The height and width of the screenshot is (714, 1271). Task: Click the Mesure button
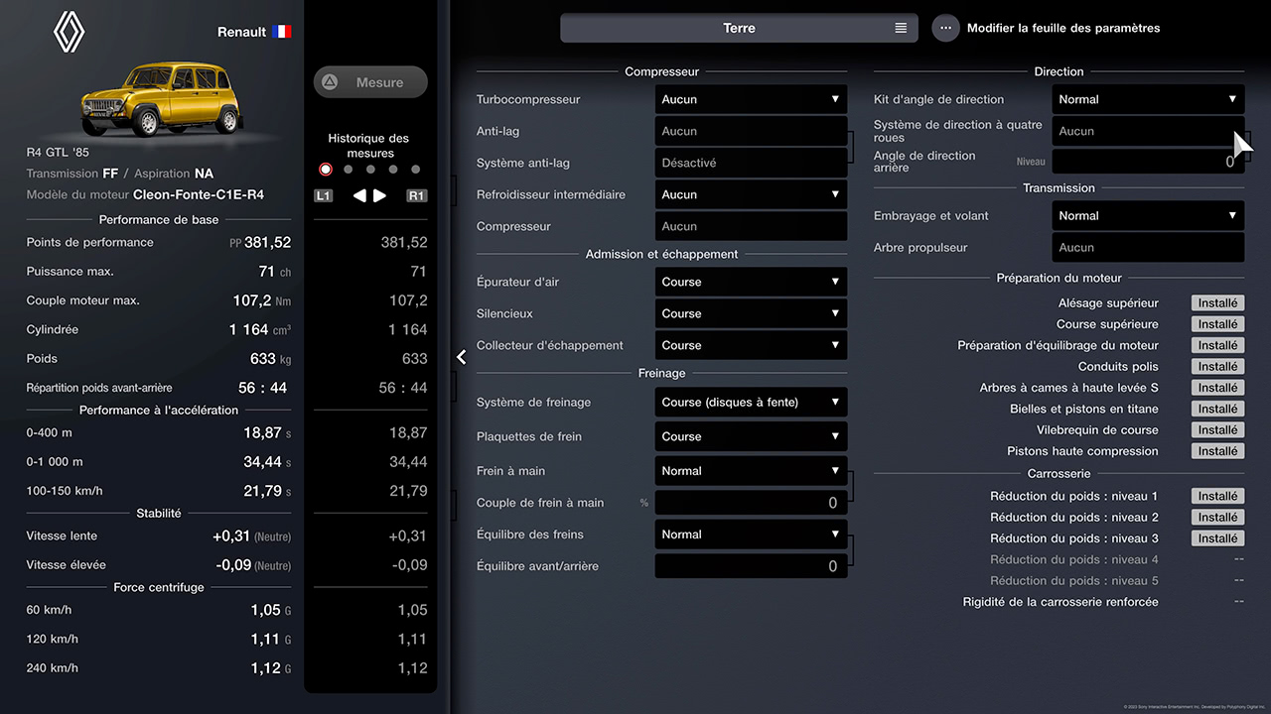click(370, 82)
